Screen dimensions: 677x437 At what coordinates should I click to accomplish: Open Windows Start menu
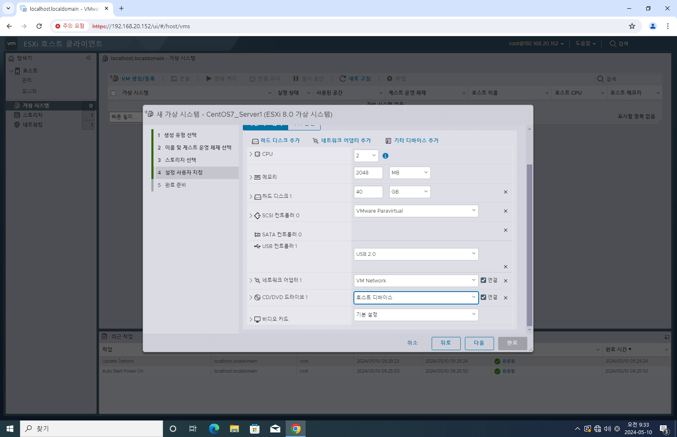pos(10,429)
